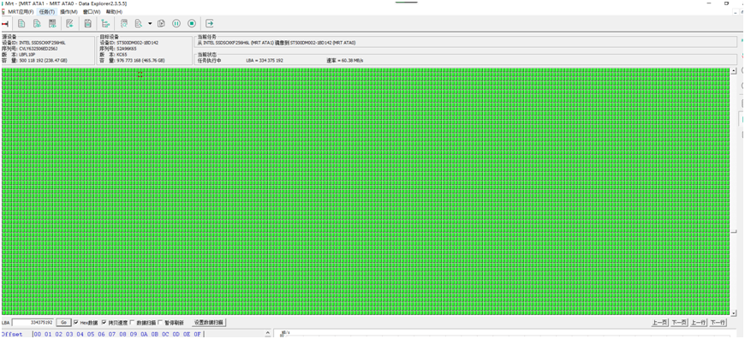Click the document edit pencil icon
Image resolution: width=745 pixels, height=339 pixels.
click(69, 23)
